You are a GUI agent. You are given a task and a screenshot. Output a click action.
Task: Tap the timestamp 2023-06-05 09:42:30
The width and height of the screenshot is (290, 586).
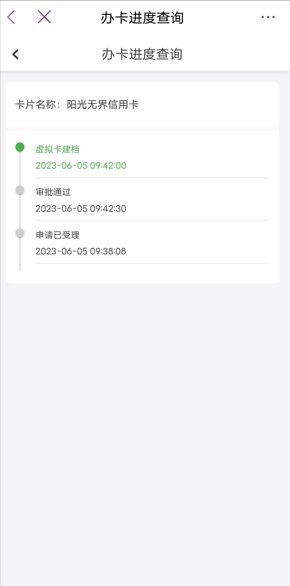click(81, 209)
